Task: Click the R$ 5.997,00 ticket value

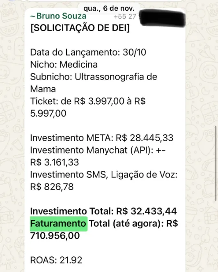Action: (48, 114)
